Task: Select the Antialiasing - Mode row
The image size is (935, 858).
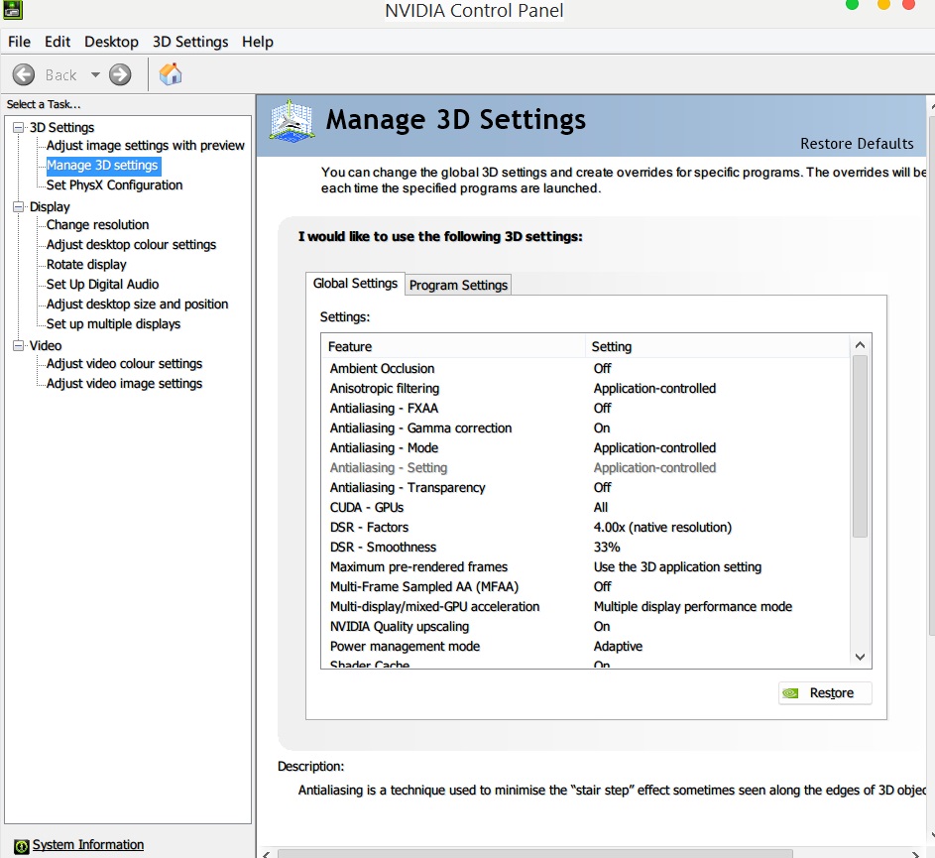Action: (587, 448)
